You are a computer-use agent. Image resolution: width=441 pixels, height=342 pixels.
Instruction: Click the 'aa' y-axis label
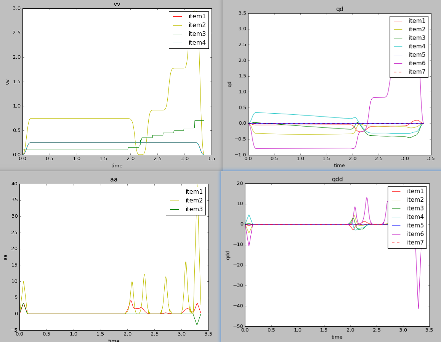pyautogui.click(x=5, y=257)
